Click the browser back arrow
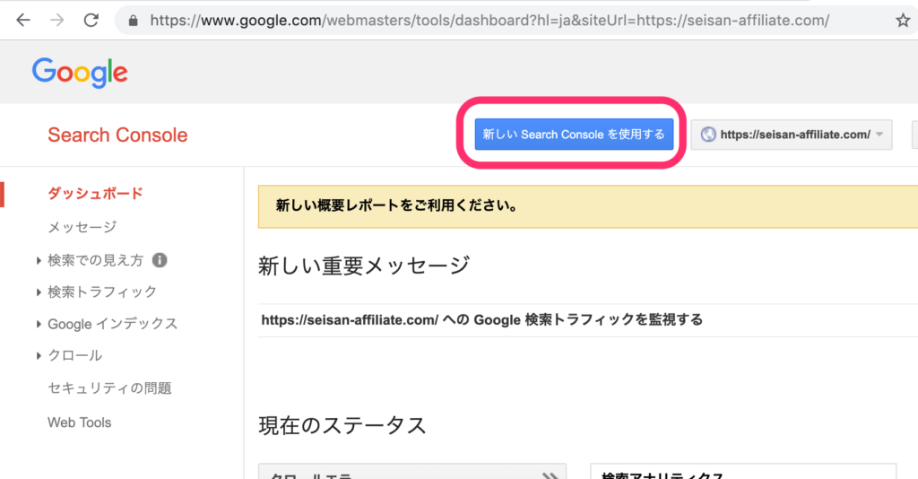 [22, 20]
